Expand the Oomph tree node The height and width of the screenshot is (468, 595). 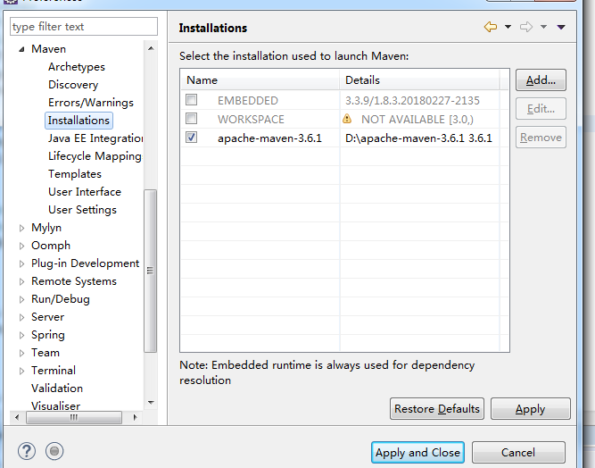tap(22, 246)
